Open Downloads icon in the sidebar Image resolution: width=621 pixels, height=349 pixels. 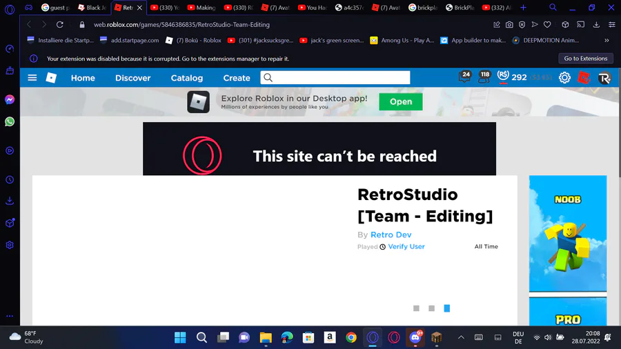click(x=10, y=201)
